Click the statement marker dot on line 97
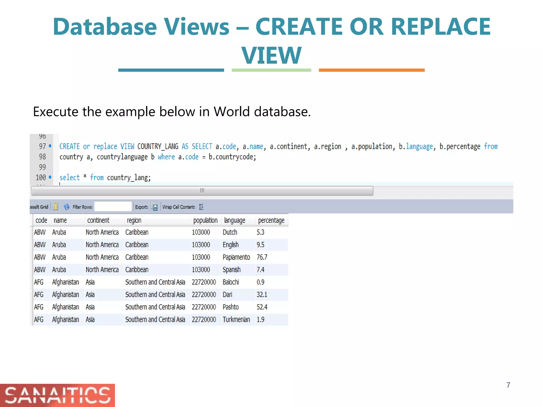543x407 pixels. point(50,146)
